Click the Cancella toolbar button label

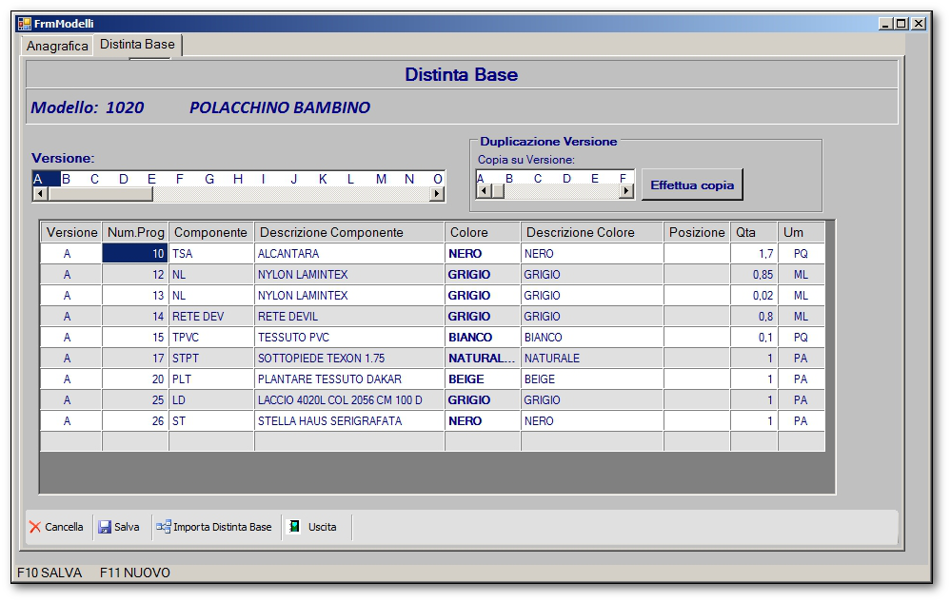(64, 527)
